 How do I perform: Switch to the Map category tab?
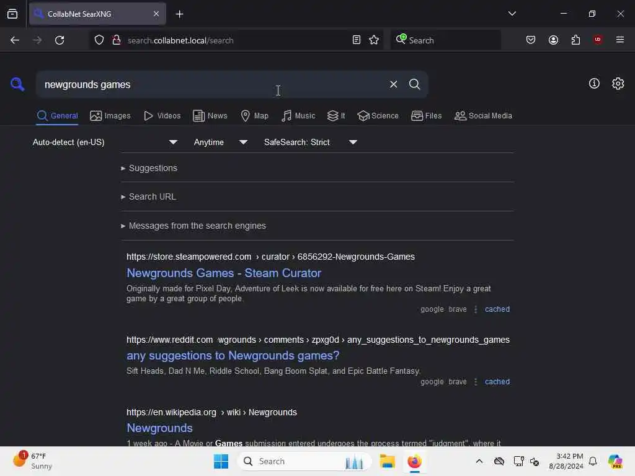tap(254, 116)
